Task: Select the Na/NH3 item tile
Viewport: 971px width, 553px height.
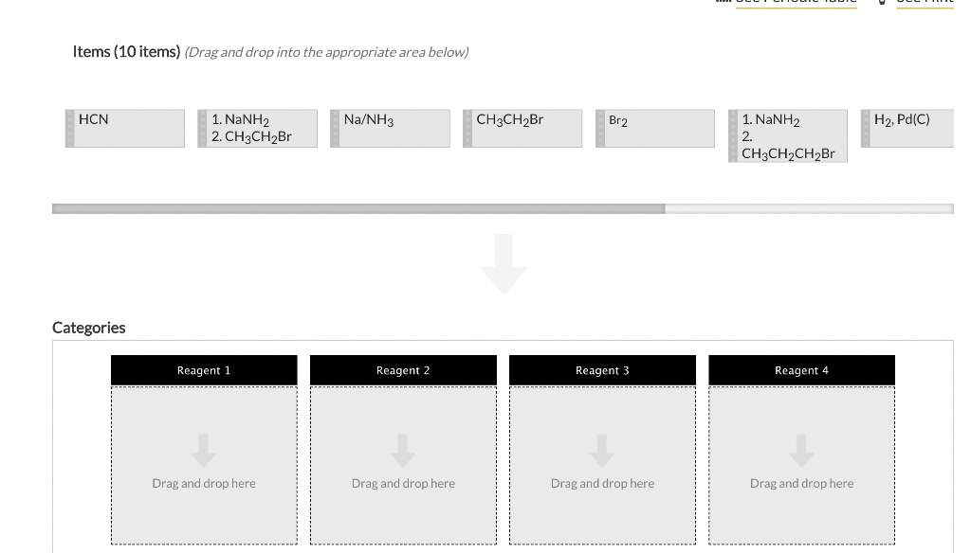Action: pyautogui.click(x=390, y=128)
